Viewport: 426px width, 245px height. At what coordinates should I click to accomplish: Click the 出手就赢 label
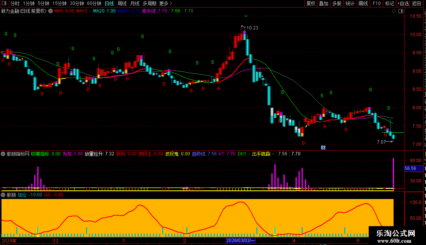(263, 154)
